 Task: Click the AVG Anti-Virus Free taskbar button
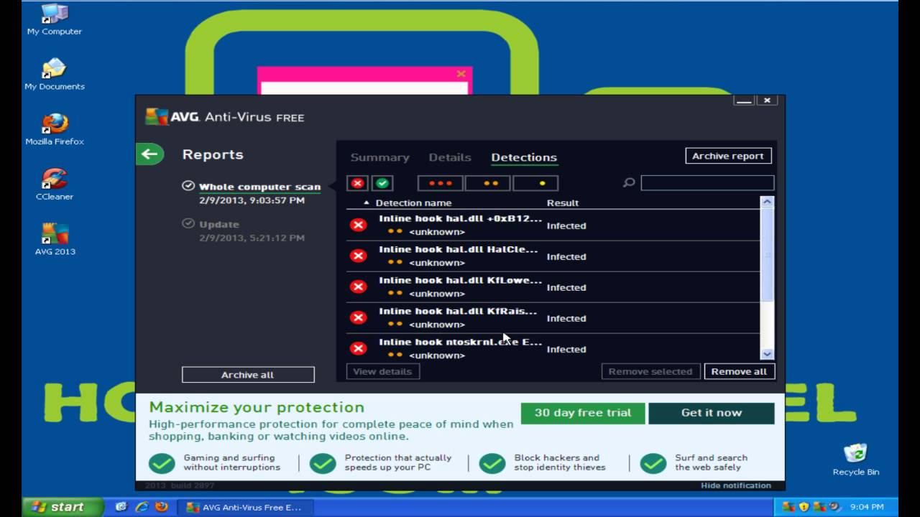click(246, 507)
